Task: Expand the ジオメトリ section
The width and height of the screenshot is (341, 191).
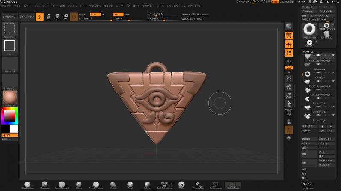Action: coord(308,184)
